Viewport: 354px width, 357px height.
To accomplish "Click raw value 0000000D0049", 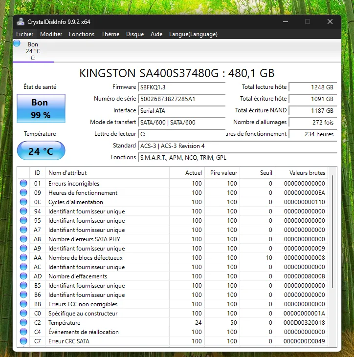I will pyautogui.click(x=304, y=341).
